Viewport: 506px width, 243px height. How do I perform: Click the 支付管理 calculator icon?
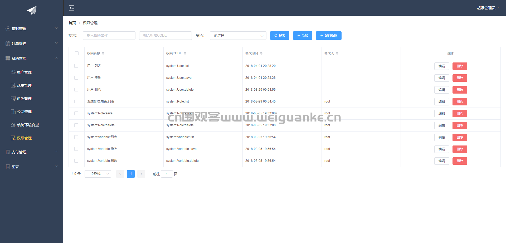(x=8, y=152)
